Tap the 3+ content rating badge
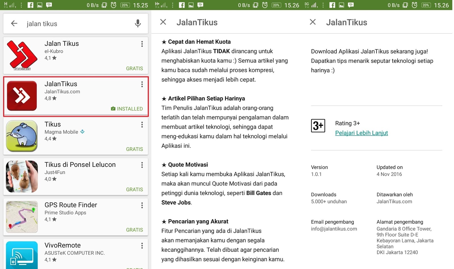Viewport: 454px width, 269px height. (x=318, y=126)
